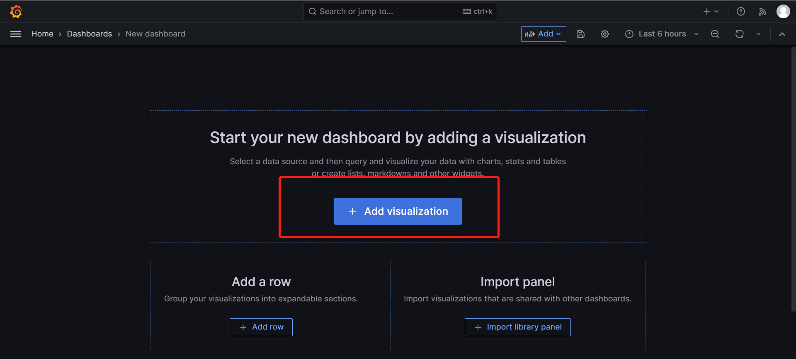Click the save dashboard icon
The width and height of the screenshot is (796, 359).
580,34
